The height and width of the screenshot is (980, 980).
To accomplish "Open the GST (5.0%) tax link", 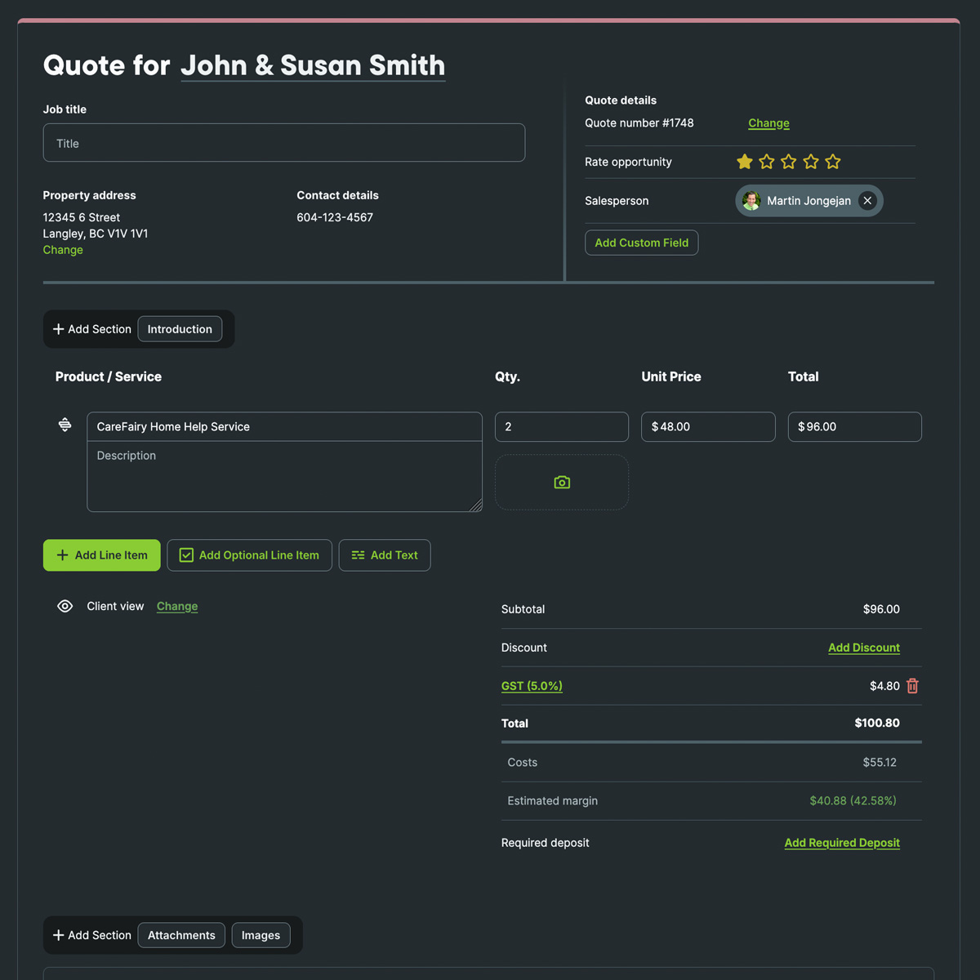I will pos(532,686).
